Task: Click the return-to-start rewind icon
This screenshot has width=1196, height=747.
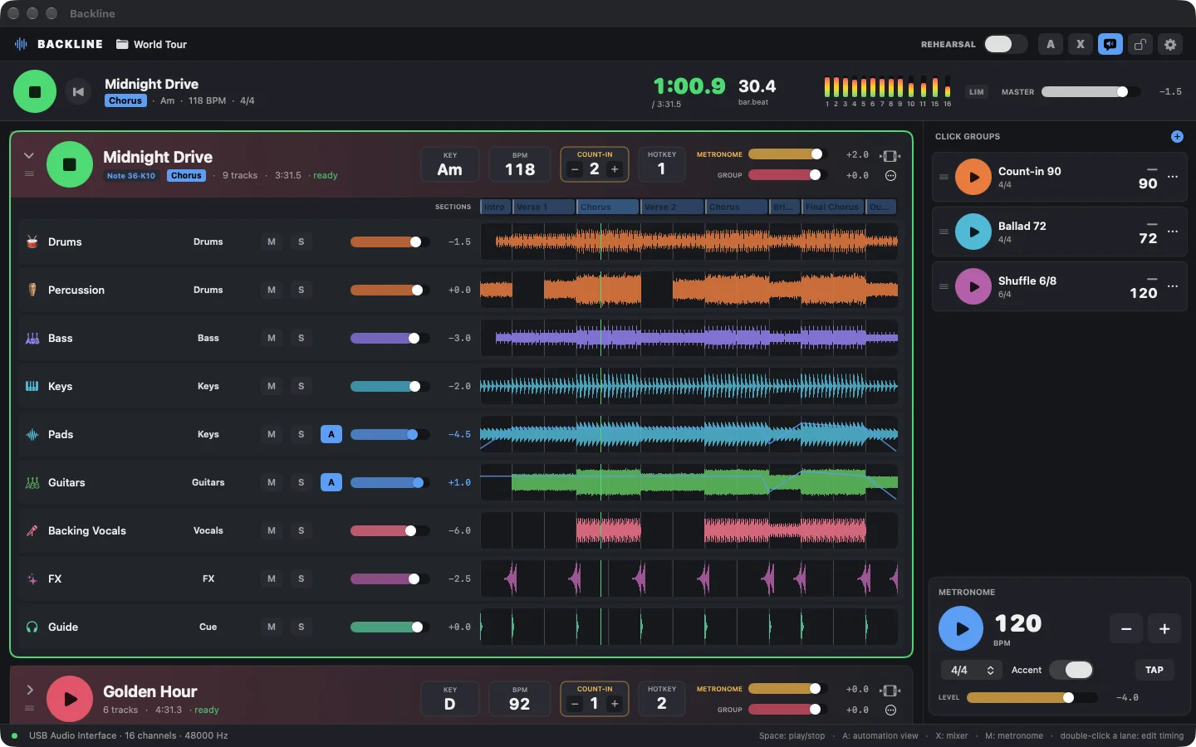Action: [x=78, y=92]
